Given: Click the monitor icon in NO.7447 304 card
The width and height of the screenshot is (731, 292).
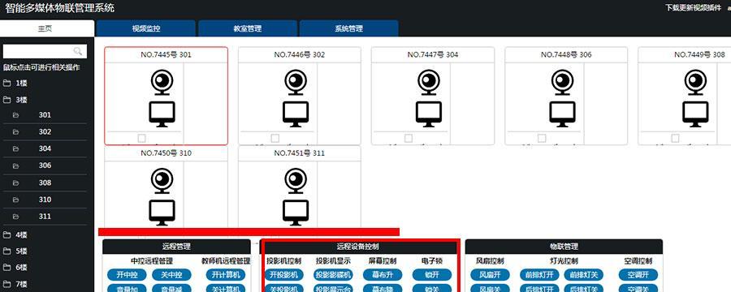Looking at the screenshot, I should (429, 114).
